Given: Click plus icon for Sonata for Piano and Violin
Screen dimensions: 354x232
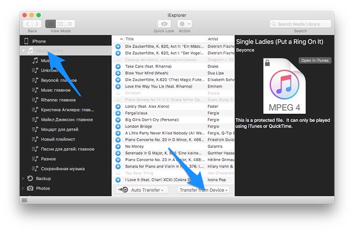Looking at the screenshot, I should [118, 166].
